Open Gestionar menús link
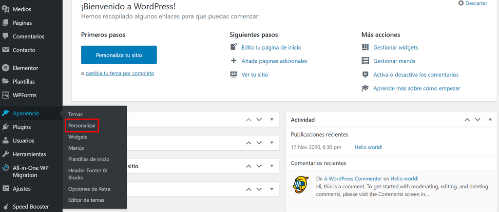 point(394,61)
